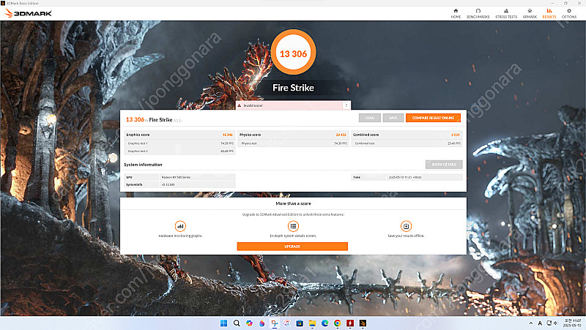Expand the system tray hidden icons chevron
The height and width of the screenshot is (330, 586).
point(530,323)
